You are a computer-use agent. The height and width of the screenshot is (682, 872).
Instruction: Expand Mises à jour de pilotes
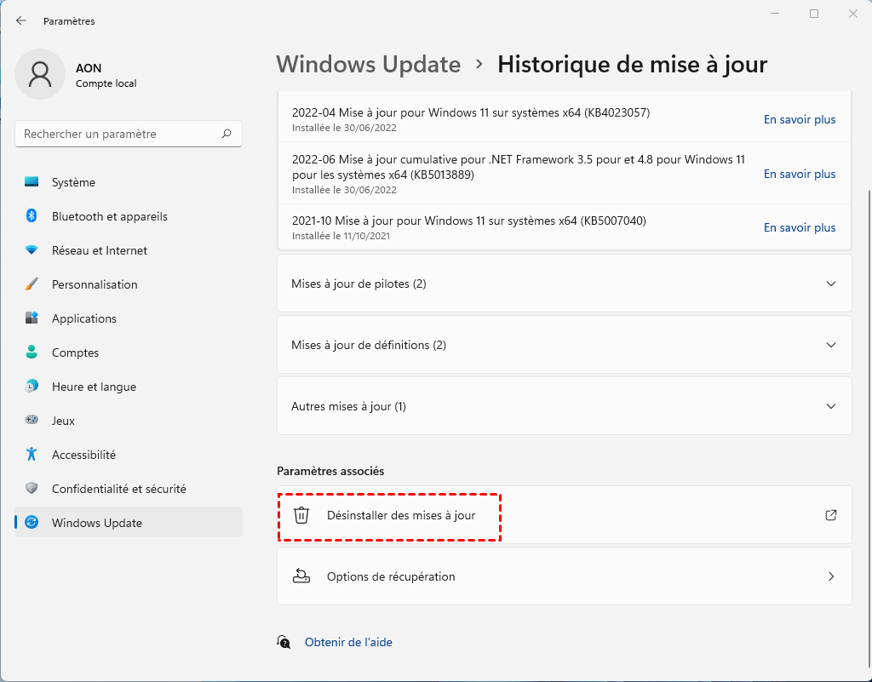[831, 284]
